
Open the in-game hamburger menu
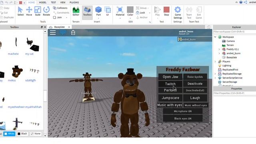[x=53, y=33]
